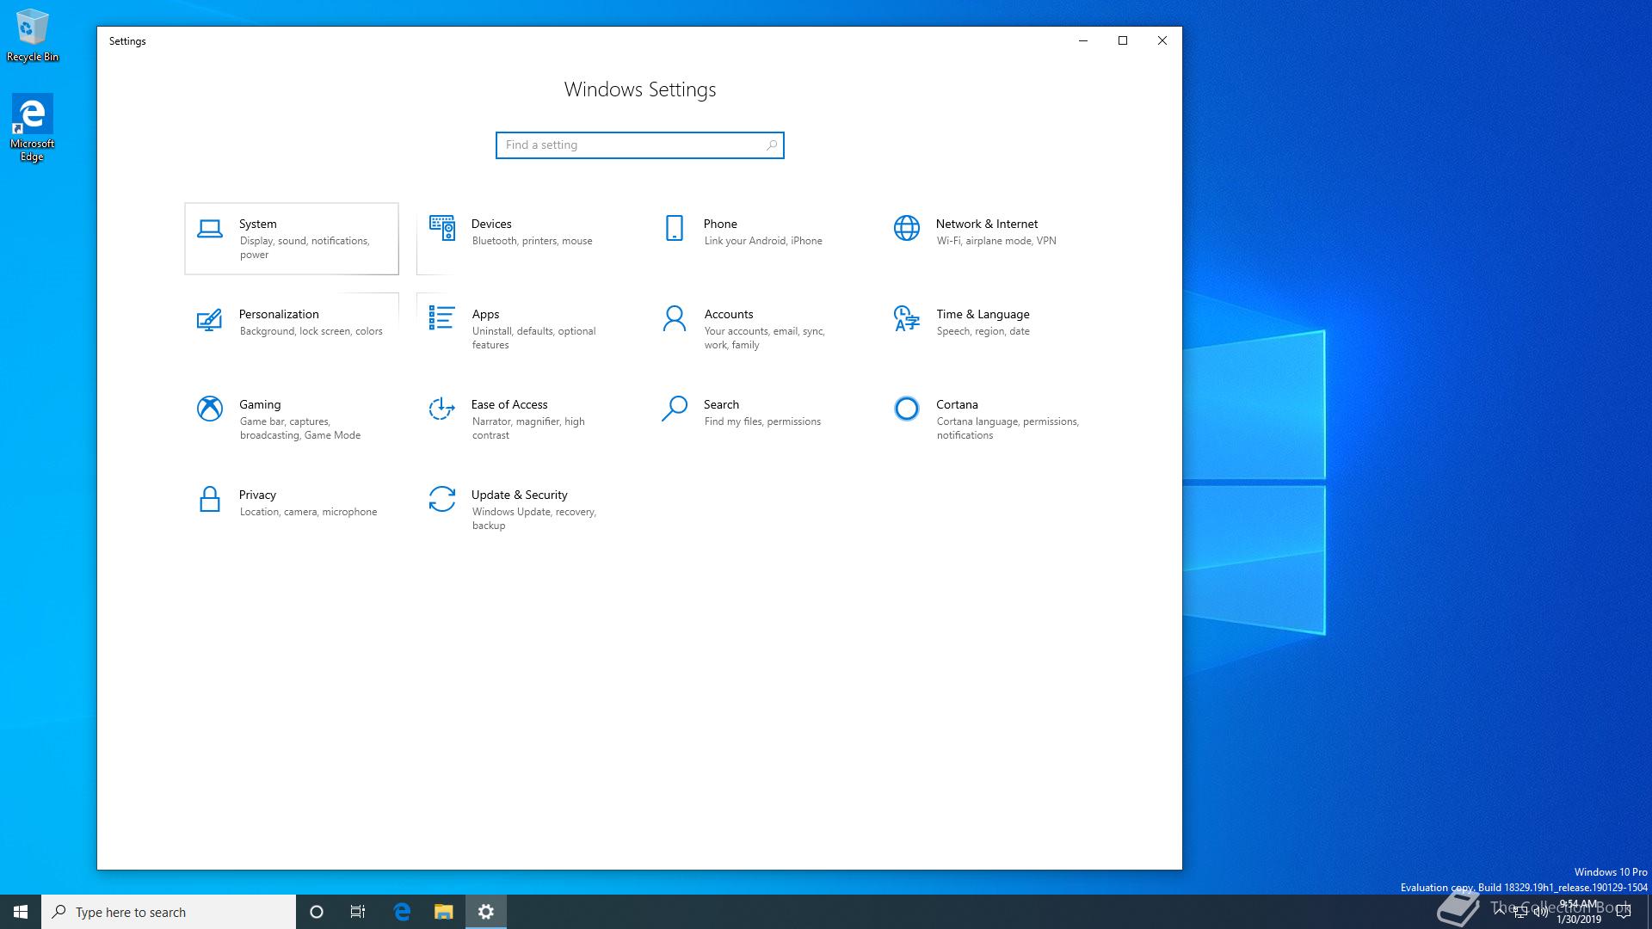This screenshot has height=929, width=1652.
Task: Open the Gaming Xbox icon
Action: tap(210, 409)
